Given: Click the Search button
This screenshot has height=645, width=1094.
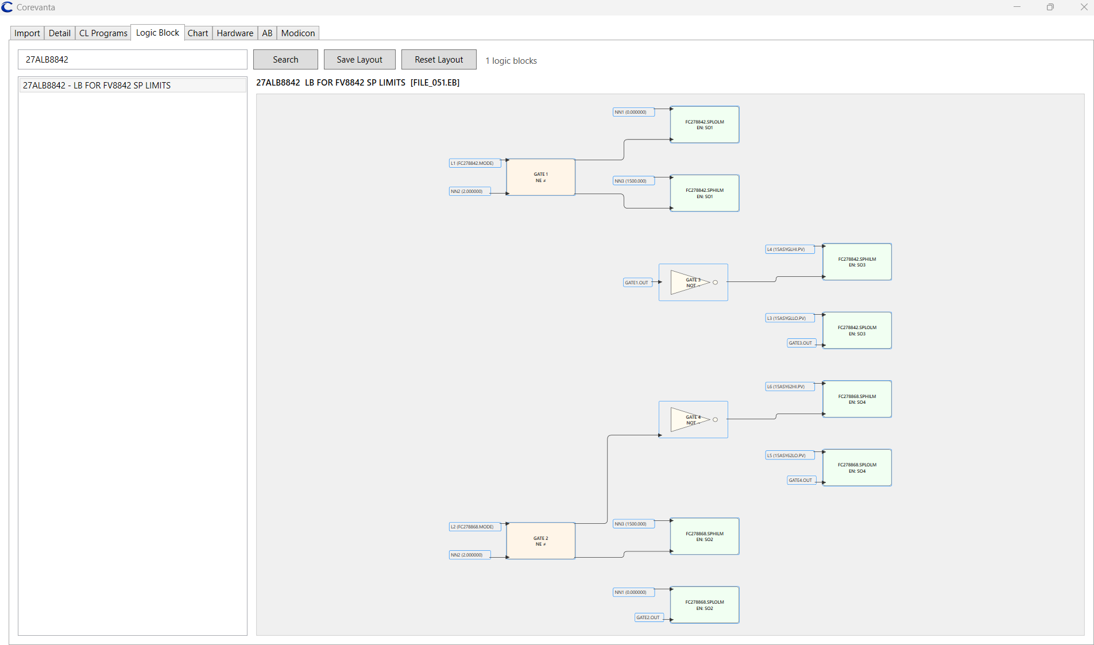Looking at the screenshot, I should [x=285, y=59].
